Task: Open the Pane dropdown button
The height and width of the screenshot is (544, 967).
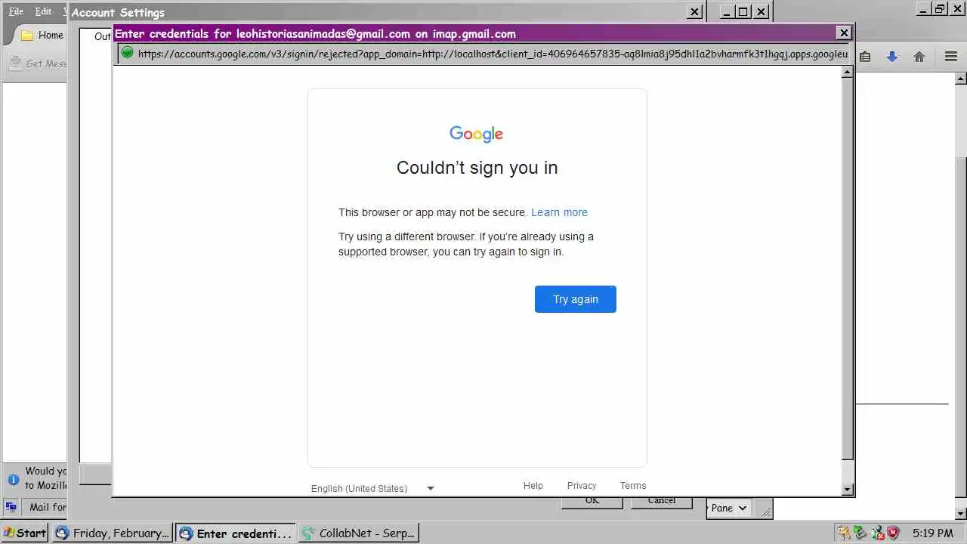Action: tap(728, 508)
